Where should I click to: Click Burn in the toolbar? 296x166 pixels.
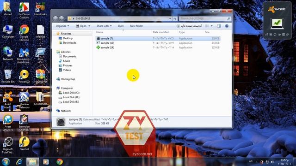point(121,26)
